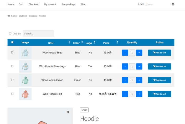Sort table by Color column arrows

click(82, 42)
